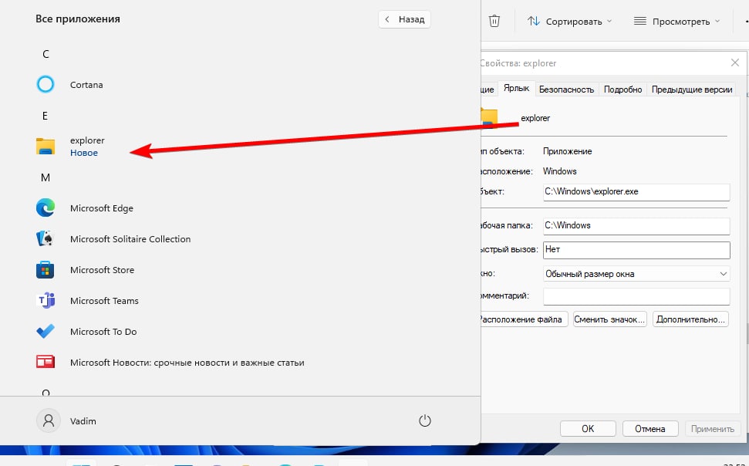
Task: Switch to the Безопасность tab
Action: point(566,89)
